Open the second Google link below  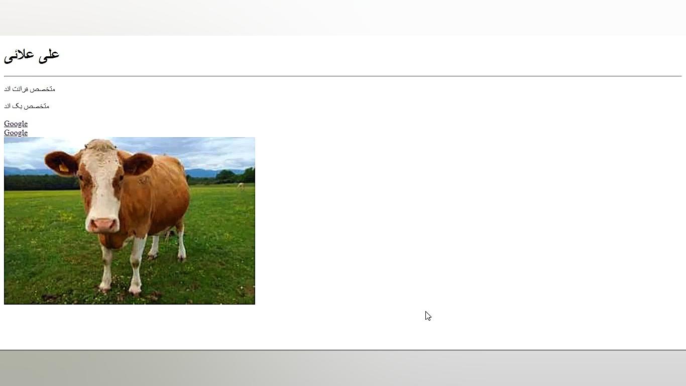point(16,133)
